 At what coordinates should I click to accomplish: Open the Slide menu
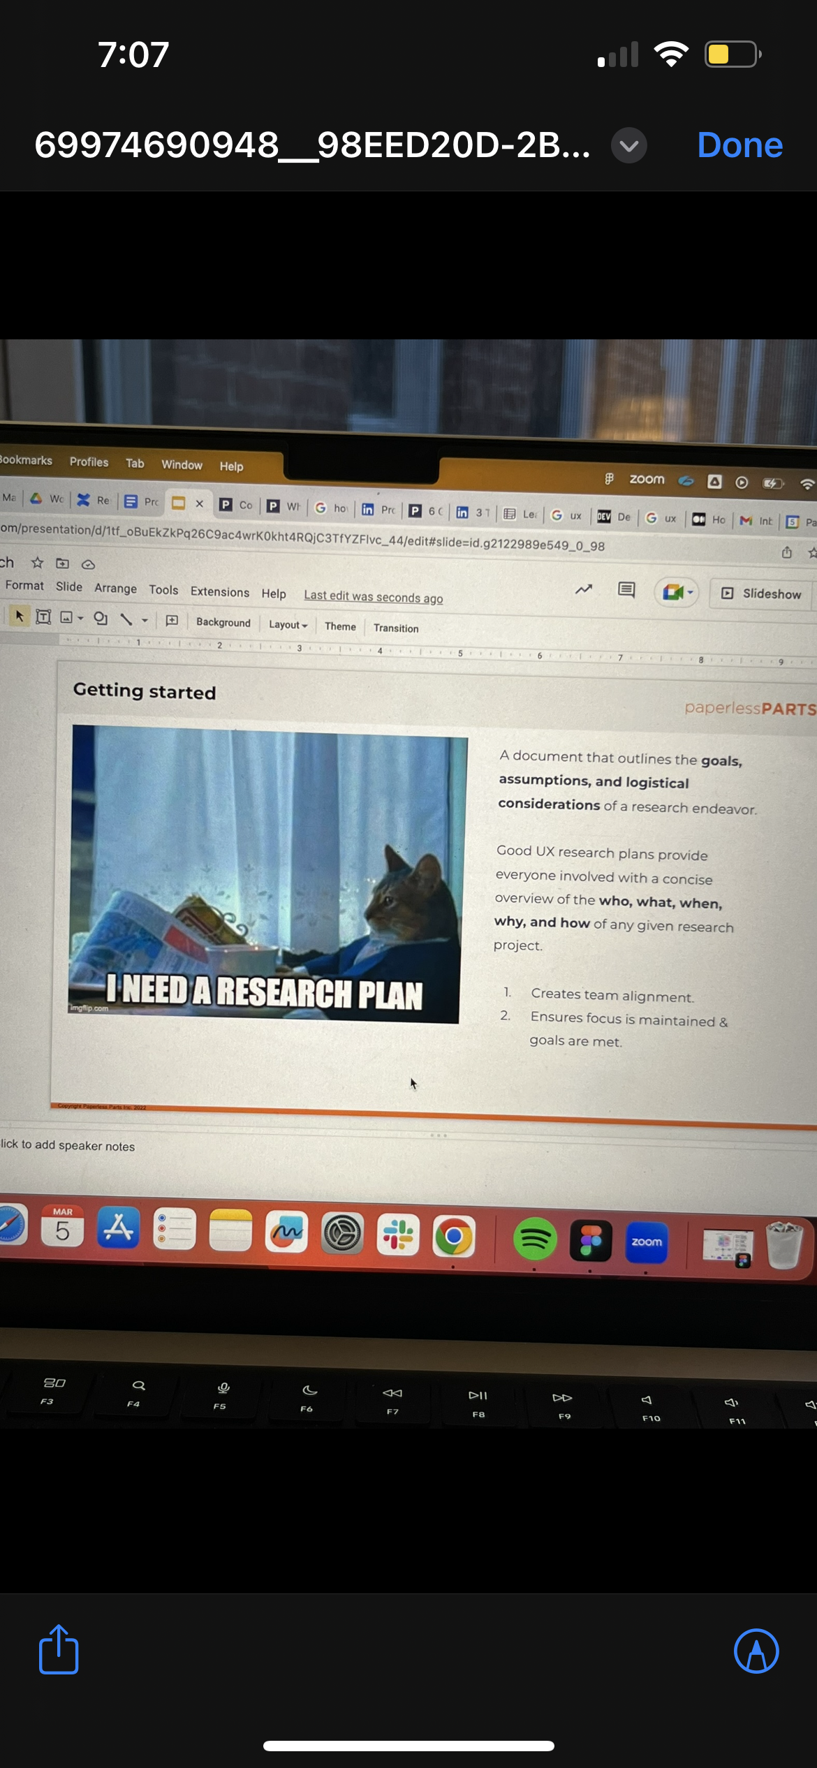69,587
